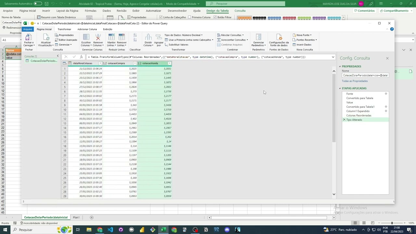Open the Excel Fórmulas ribbon tab
This screenshot has width=416, height=234.
(x=91, y=11)
